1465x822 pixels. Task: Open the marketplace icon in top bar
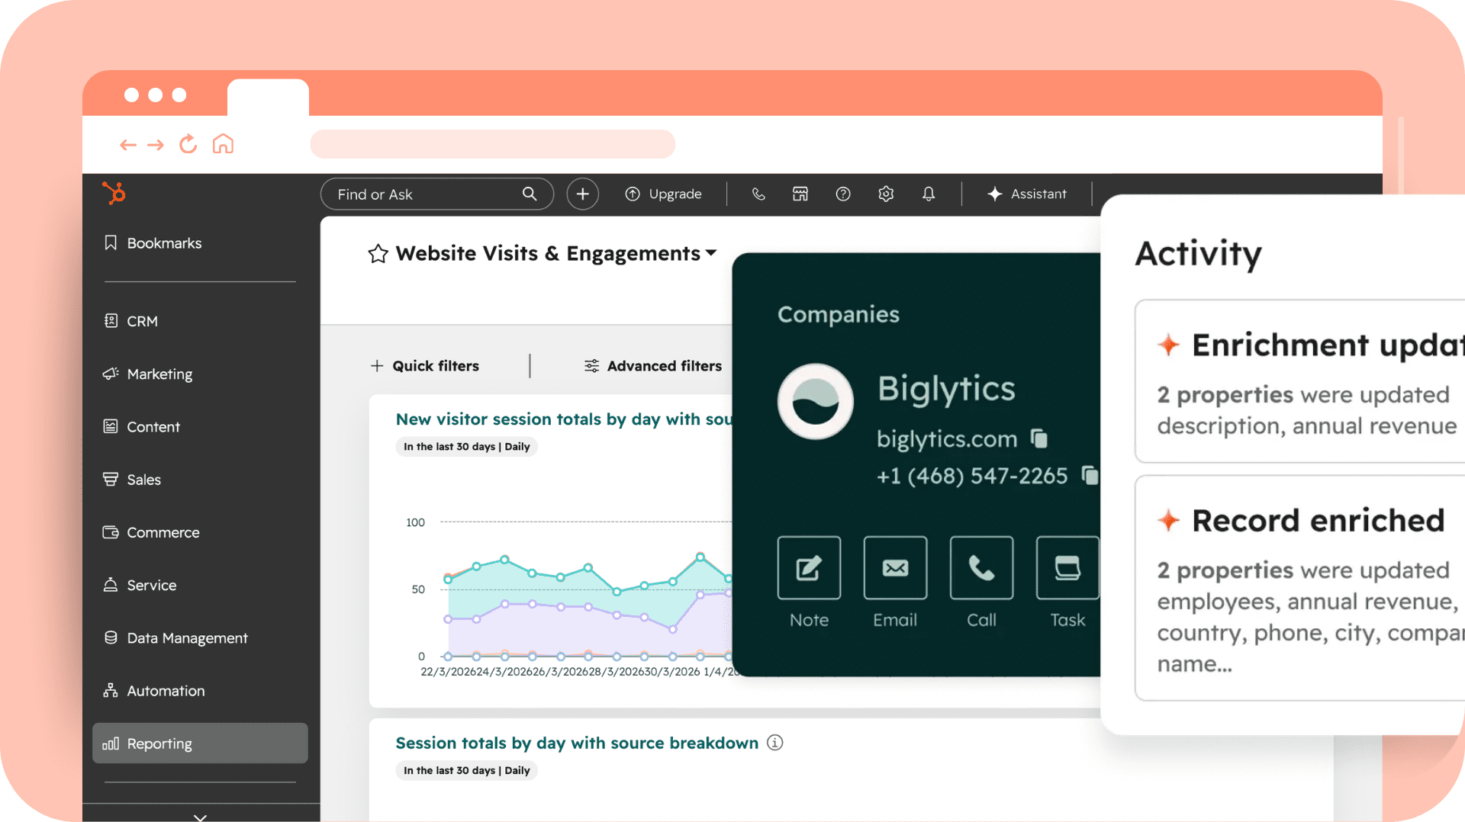pyautogui.click(x=800, y=194)
